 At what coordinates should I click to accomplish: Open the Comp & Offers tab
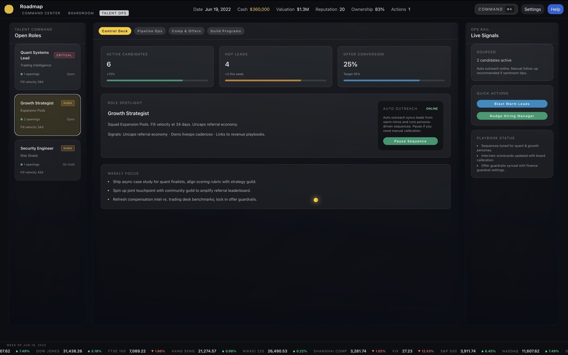point(186,31)
